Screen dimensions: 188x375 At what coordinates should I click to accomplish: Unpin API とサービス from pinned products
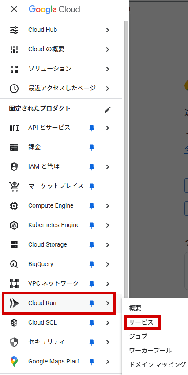click(x=92, y=128)
